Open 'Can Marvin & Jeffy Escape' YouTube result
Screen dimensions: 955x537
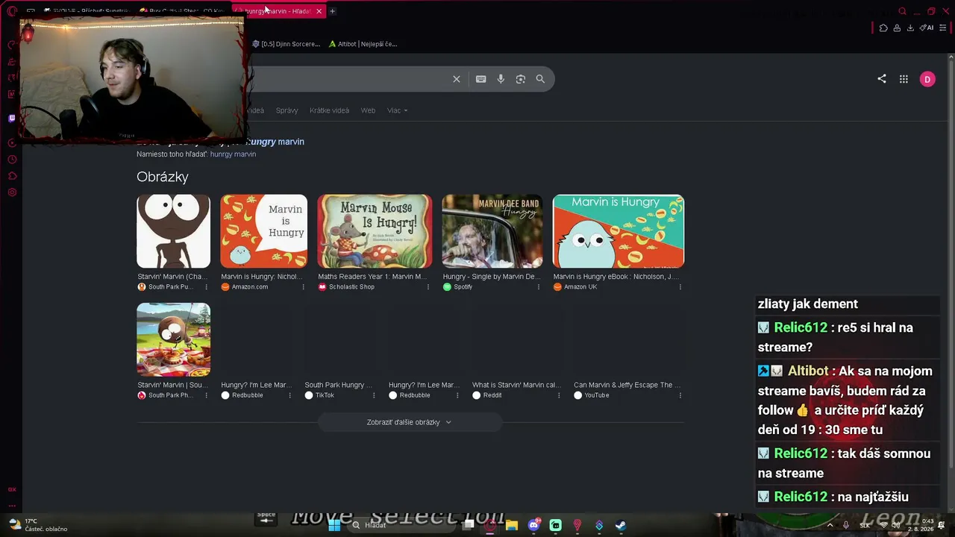(x=627, y=385)
